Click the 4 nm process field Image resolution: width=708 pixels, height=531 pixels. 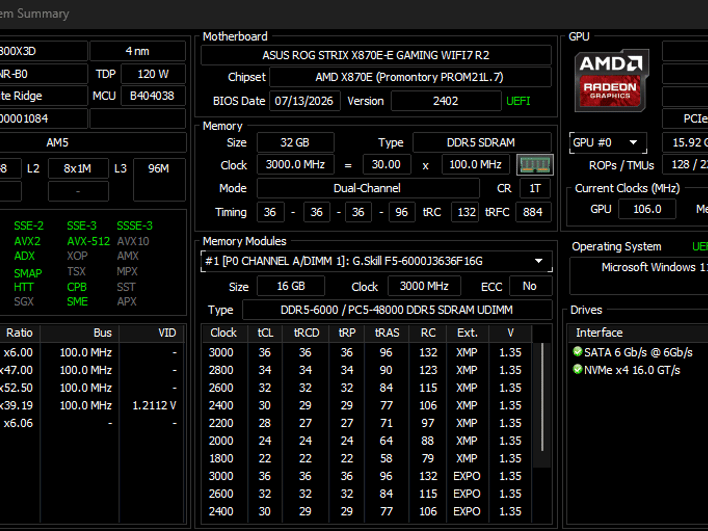138,51
